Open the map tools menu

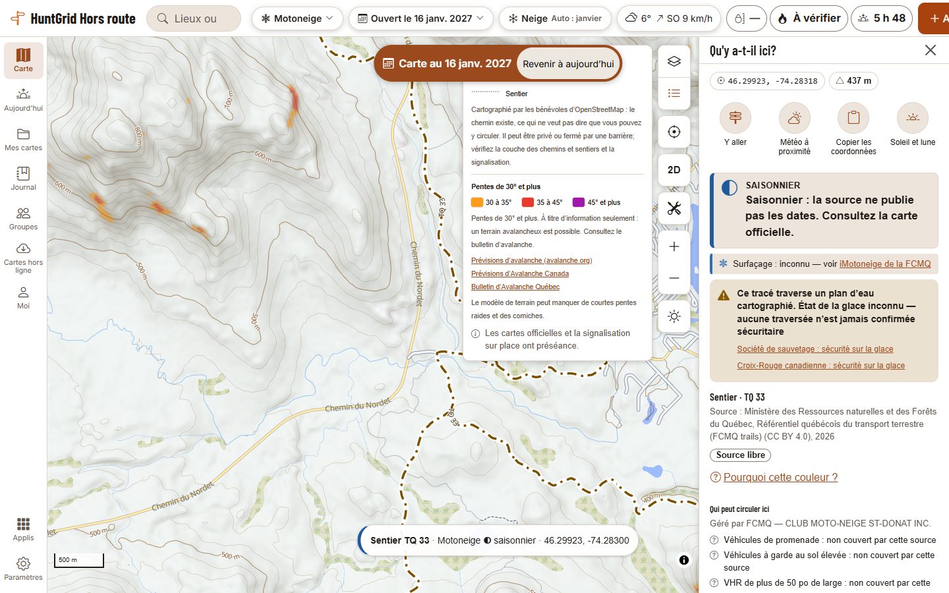tap(674, 208)
